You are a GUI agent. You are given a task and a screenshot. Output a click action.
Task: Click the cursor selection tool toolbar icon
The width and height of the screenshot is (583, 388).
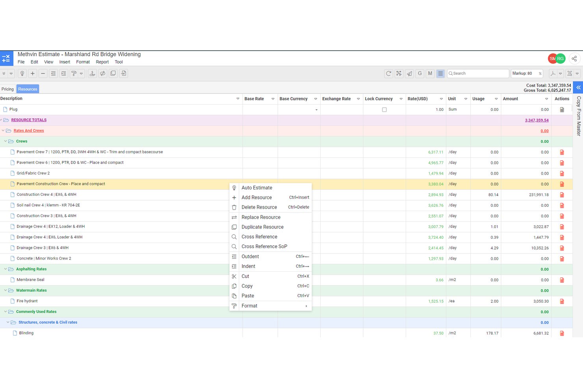click(x=399, y=74)
